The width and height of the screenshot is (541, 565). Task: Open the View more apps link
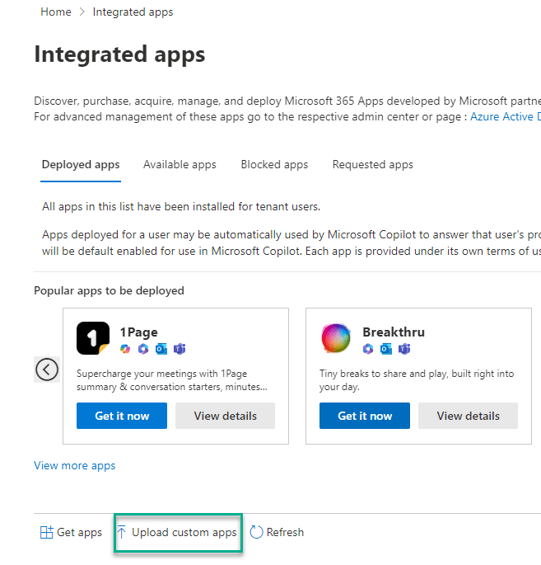[74, 465]
